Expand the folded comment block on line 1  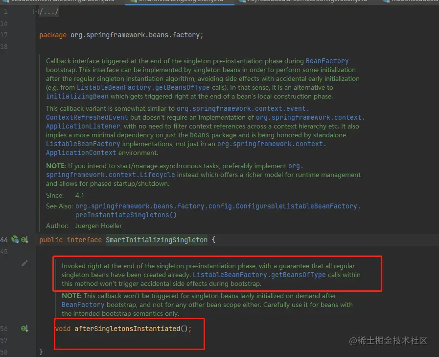(x=36, y=11)
